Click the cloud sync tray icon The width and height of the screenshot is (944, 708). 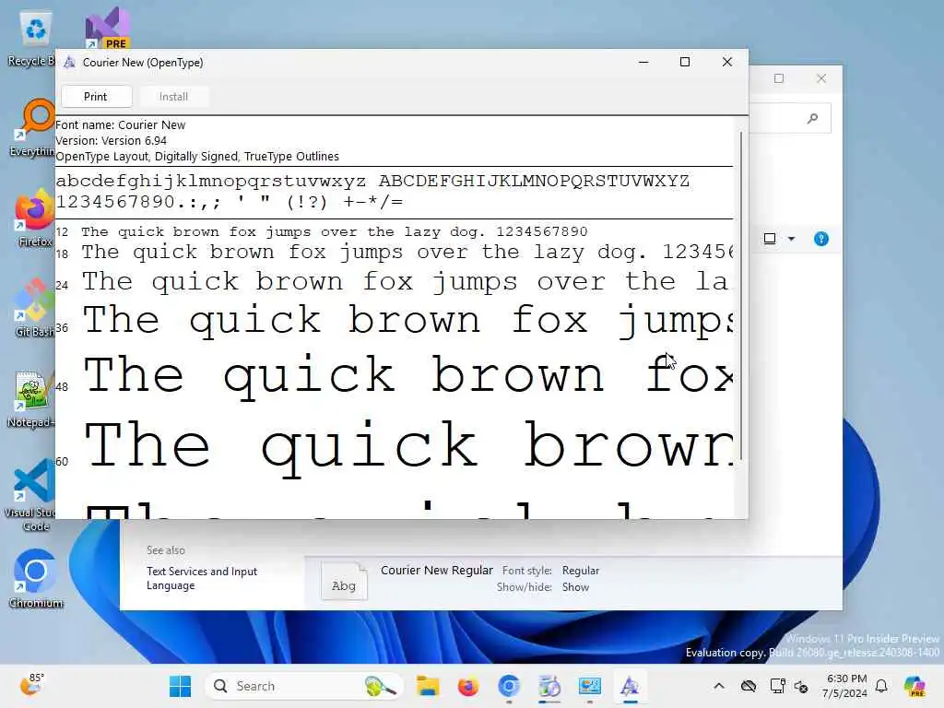749,686
